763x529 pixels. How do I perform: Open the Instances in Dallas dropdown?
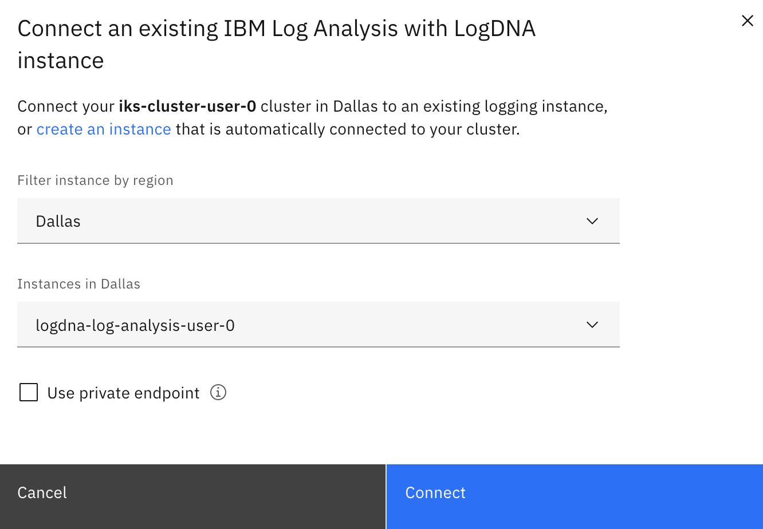[x=318, y=325]
